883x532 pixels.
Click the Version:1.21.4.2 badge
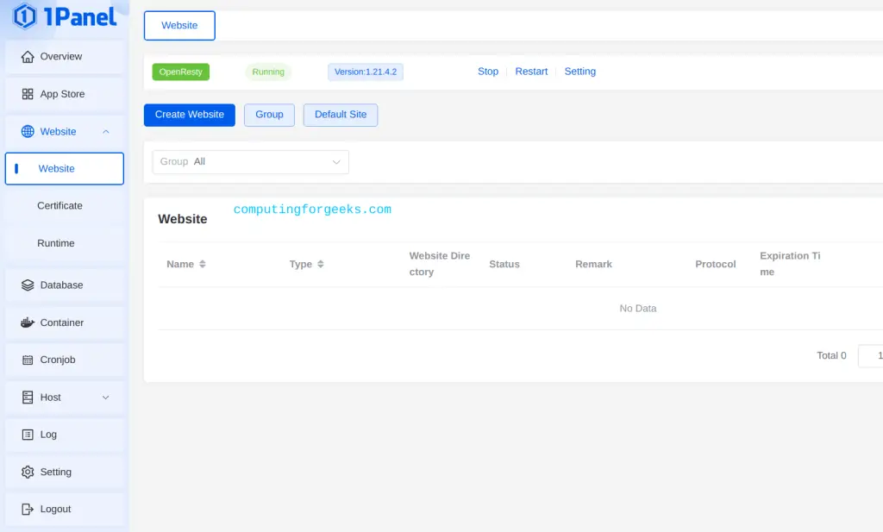point(366,72)
